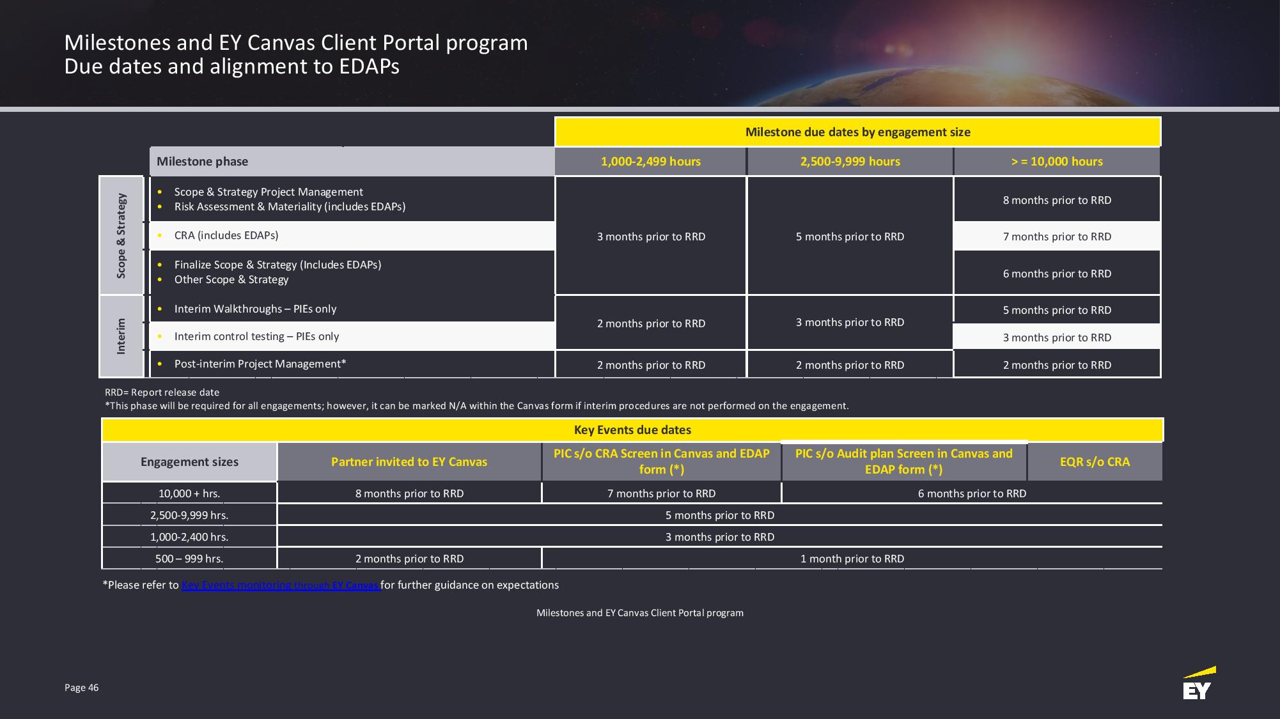
Task: Select 'Finalize Scope & Strategy (Includes EDAPs)' bullet
Action: coord(277,265)
